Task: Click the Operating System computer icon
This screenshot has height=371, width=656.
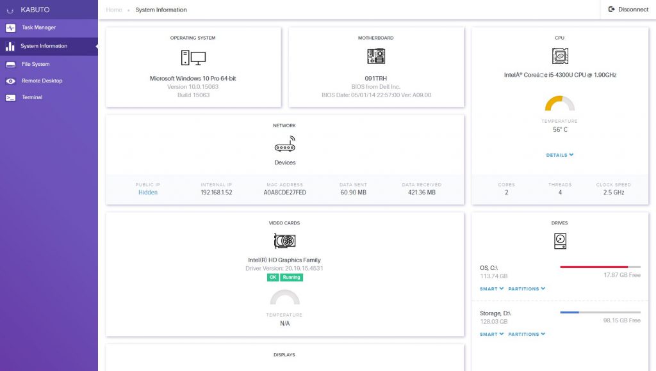Action: coord(193,58)
